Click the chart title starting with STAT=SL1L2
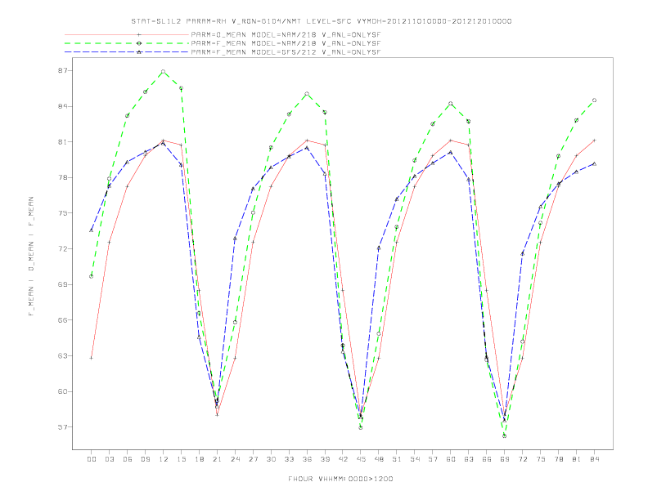Viewport: 648px width, 500px height. tap(322, 21)
